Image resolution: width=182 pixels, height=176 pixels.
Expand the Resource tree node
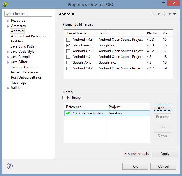[8, 21]
